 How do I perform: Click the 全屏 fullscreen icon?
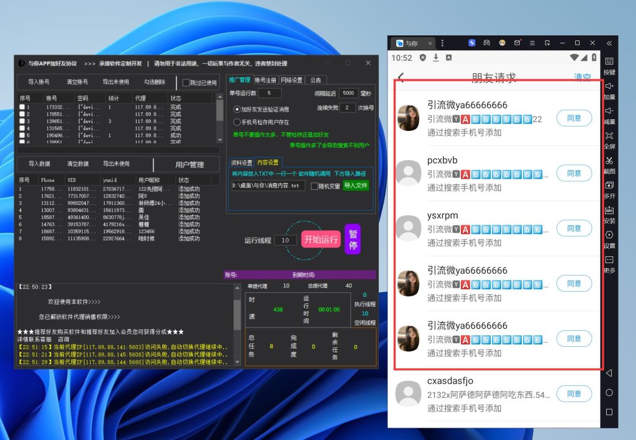pos(609,137)
